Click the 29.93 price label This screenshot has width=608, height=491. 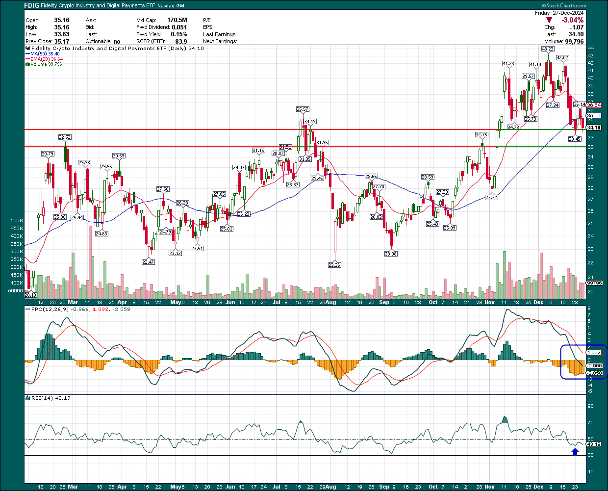click(84, 163)
